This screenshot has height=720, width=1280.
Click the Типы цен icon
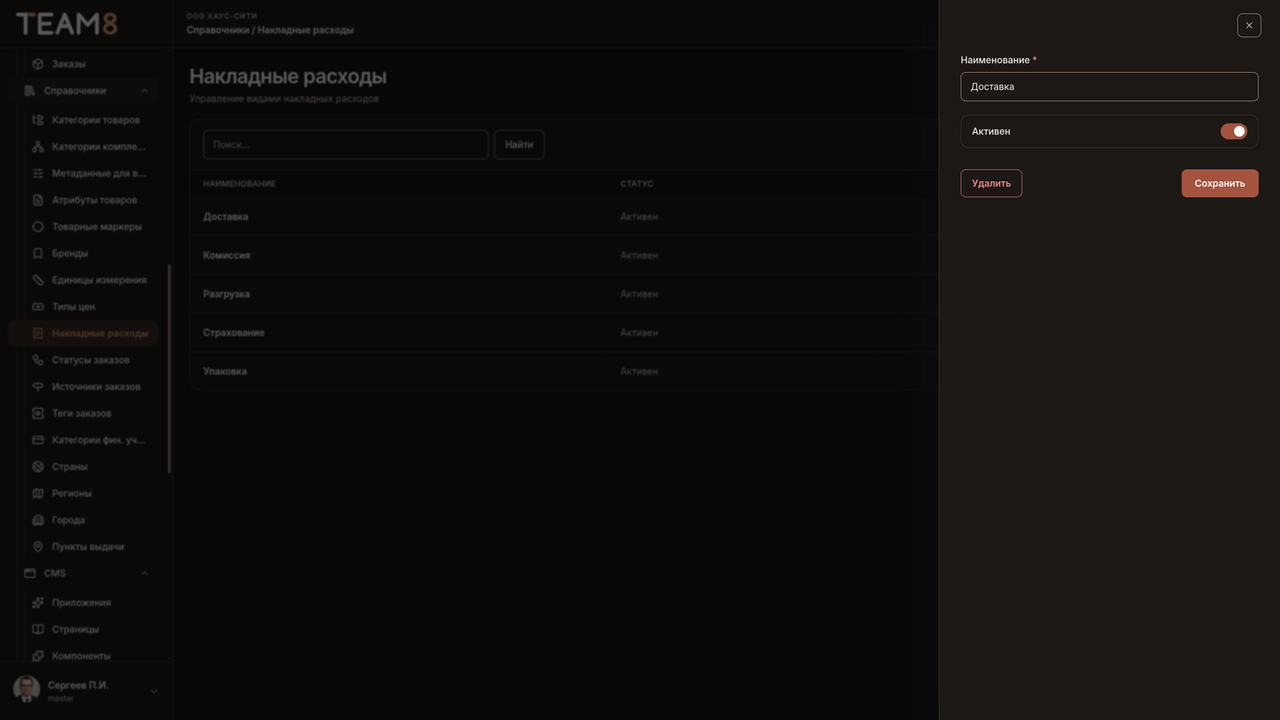[37, 307]
